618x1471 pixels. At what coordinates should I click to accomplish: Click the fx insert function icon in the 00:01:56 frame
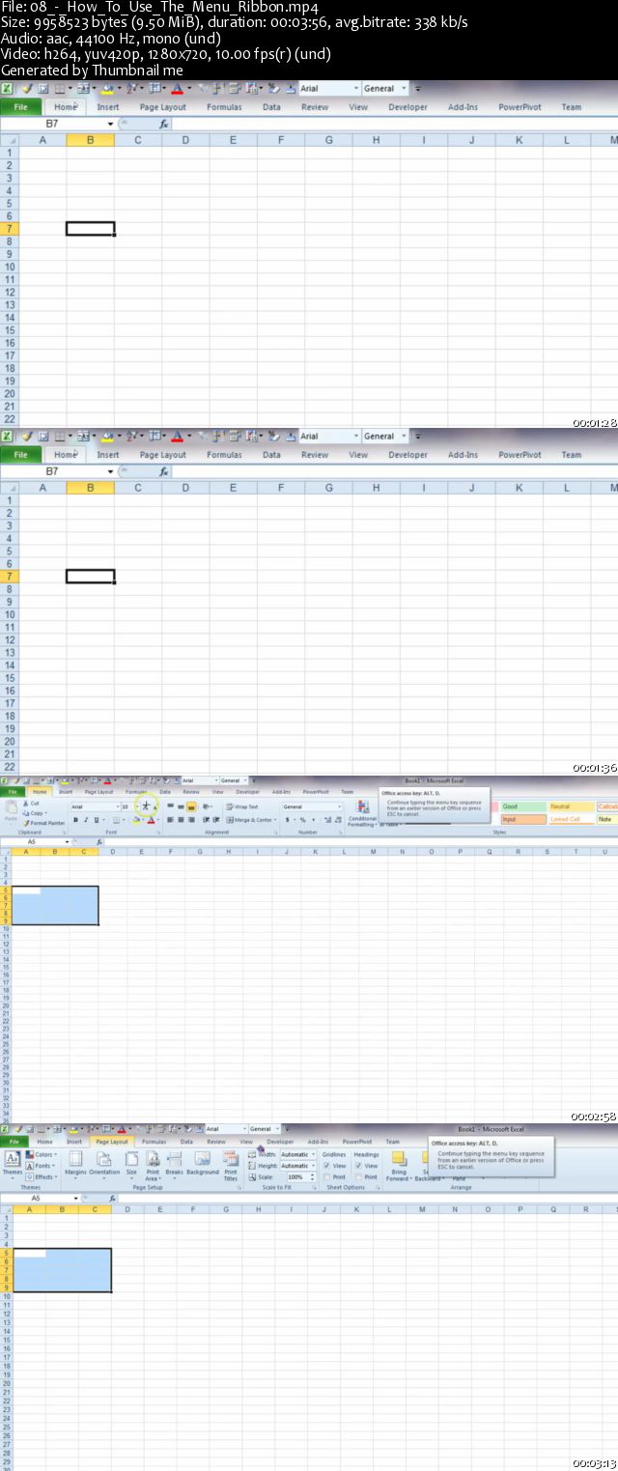[x=164, y=471]
